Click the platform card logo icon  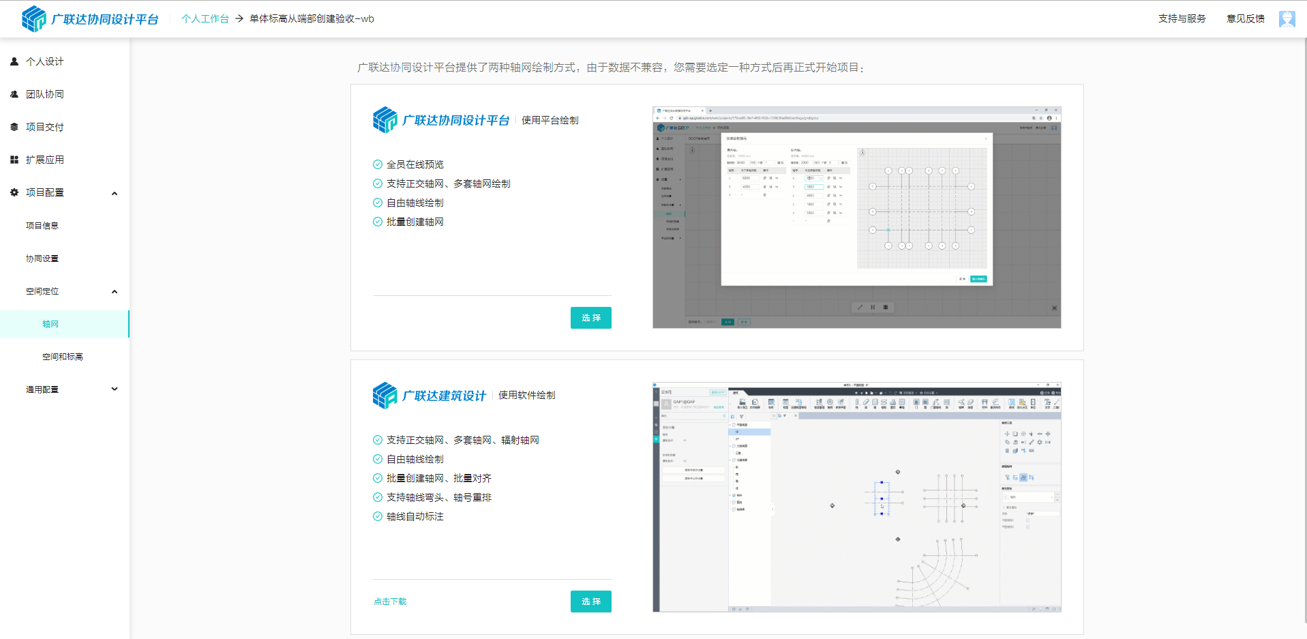[385, 120]
